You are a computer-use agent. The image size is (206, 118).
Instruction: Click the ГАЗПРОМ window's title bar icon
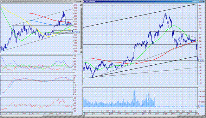84,2
